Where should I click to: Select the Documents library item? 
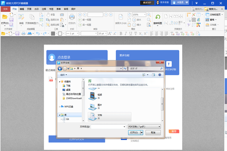point(110,117)
